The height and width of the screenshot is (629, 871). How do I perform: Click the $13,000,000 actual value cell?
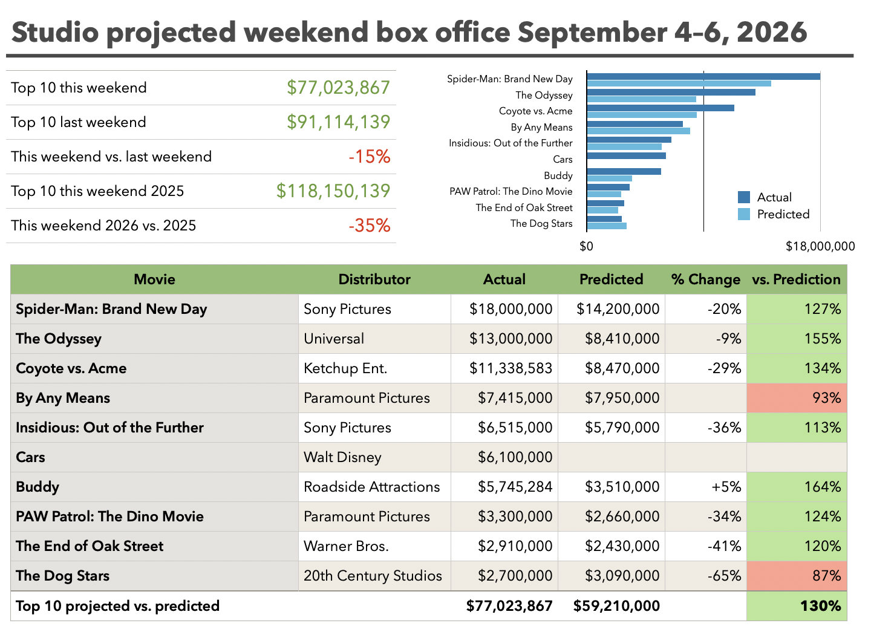pyautogui.click(x=504, y=339)
